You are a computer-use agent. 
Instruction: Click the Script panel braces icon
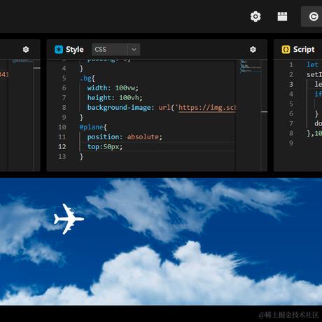coord(286,50)
